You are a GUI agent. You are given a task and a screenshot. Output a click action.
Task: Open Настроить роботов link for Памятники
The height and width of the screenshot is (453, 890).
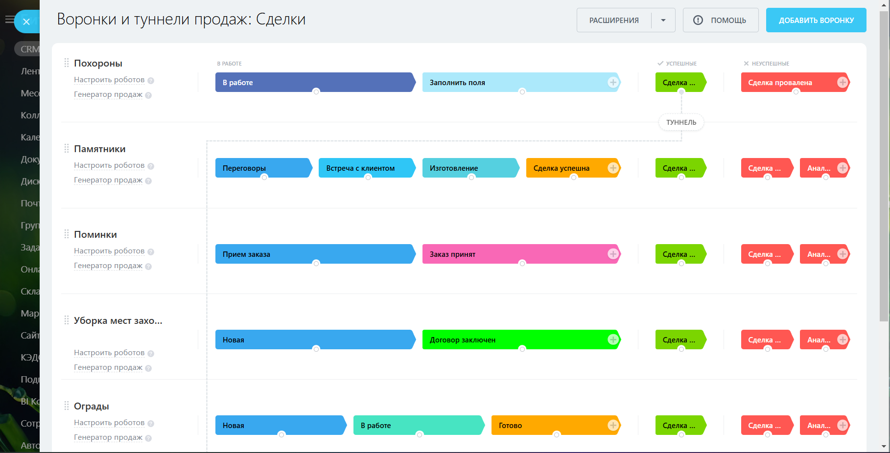[109, 165]
